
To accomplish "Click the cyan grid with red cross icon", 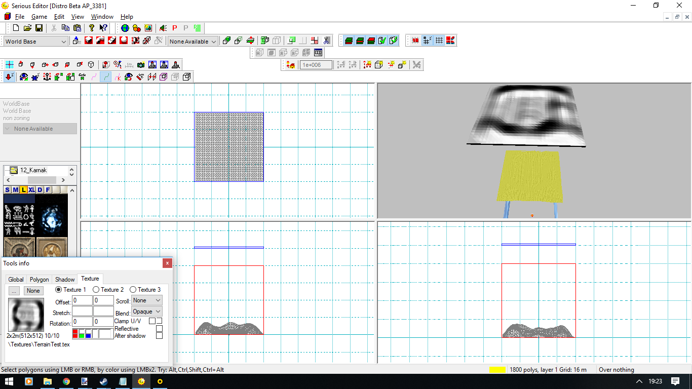I will pos(10,65).
